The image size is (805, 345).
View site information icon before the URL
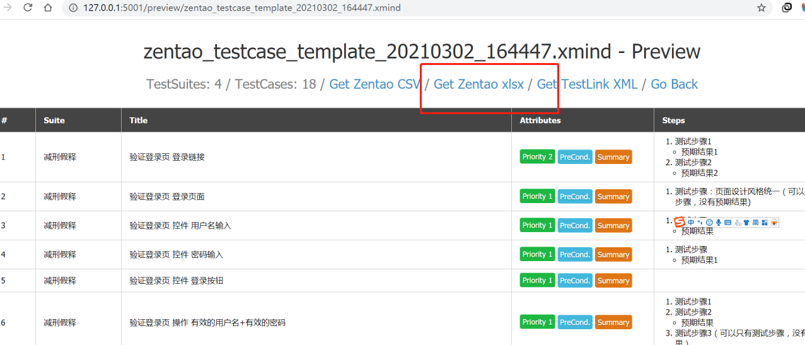[x=72, y=8]
